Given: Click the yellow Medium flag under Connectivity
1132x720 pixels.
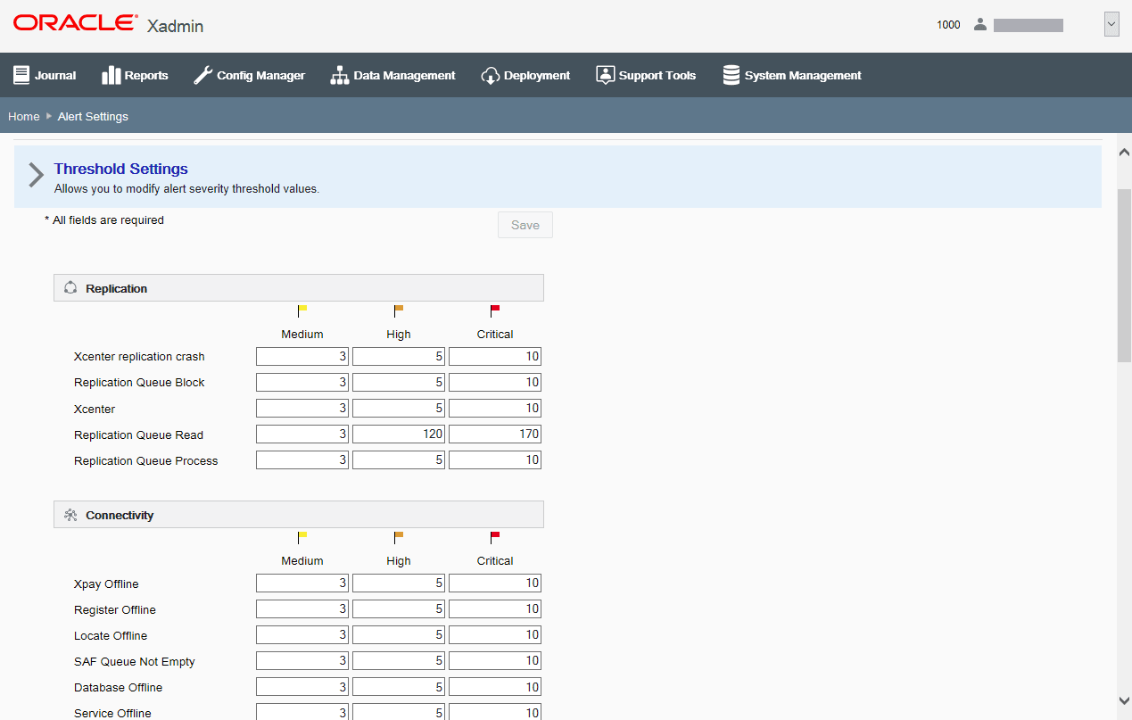Looking at the screenshot, I should point(302,538).
